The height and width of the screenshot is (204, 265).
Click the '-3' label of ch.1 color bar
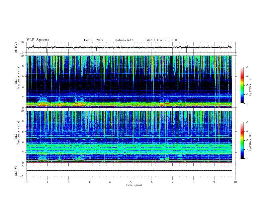247,67
